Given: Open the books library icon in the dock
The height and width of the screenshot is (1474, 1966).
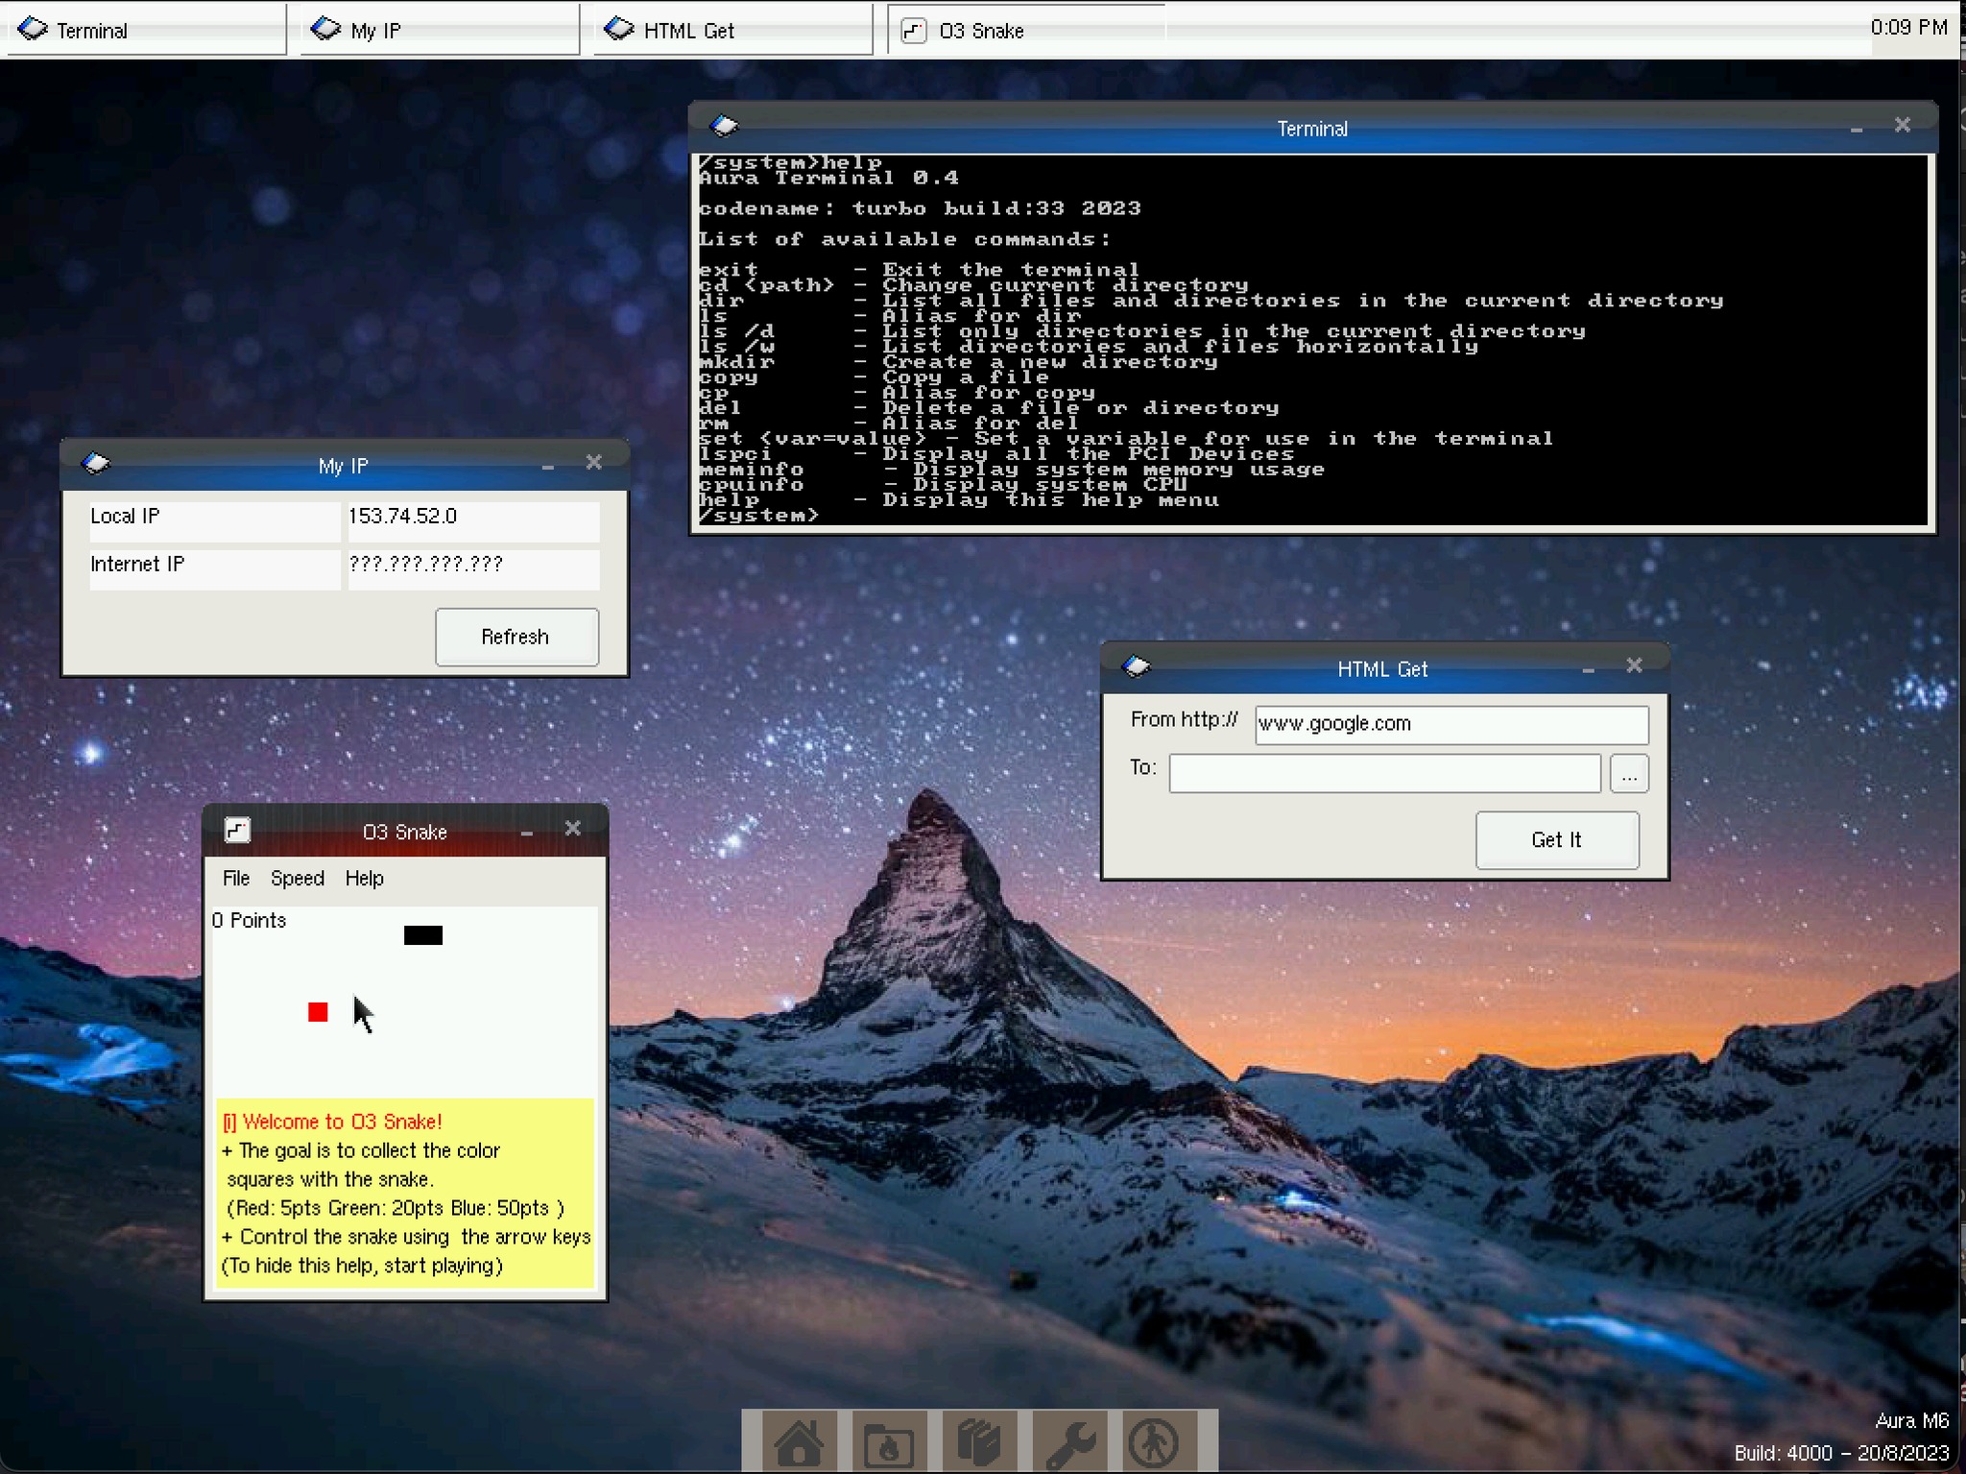Looking at the screenshot, I should 978,1440.
